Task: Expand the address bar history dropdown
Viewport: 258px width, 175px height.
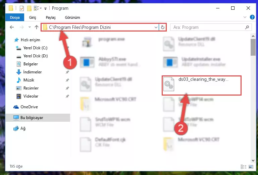Action: pyautogui.click(x=156, y=27)
